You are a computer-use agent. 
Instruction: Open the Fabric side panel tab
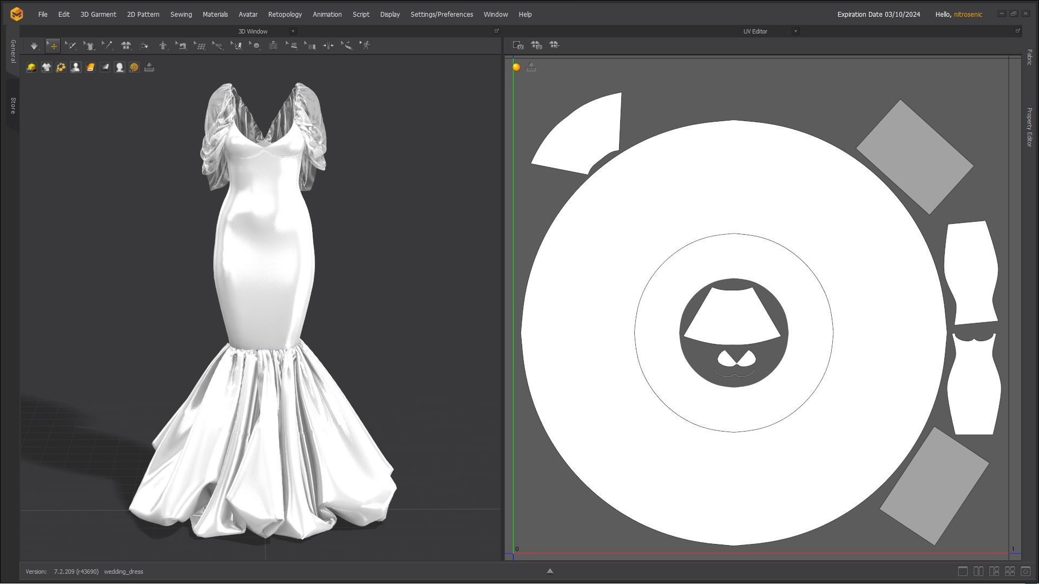pyautogui.click(x=1029, y=57)
